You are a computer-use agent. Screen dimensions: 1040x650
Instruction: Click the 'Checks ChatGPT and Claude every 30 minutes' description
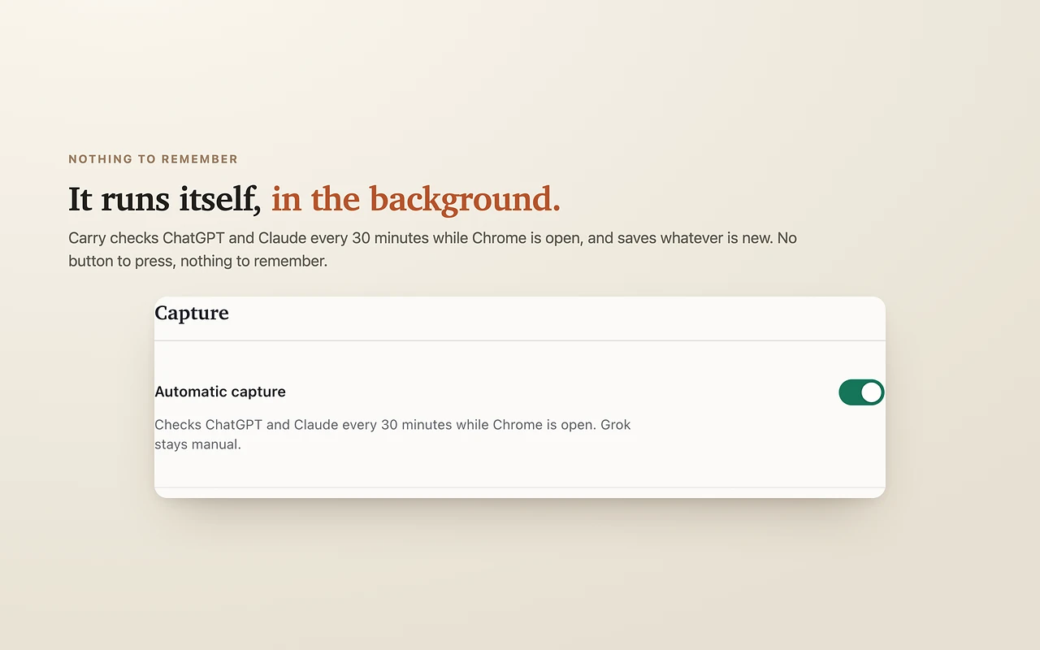coord(392,435)
